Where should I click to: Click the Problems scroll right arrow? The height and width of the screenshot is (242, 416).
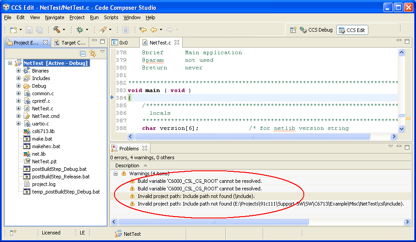(x=407, y=222)
